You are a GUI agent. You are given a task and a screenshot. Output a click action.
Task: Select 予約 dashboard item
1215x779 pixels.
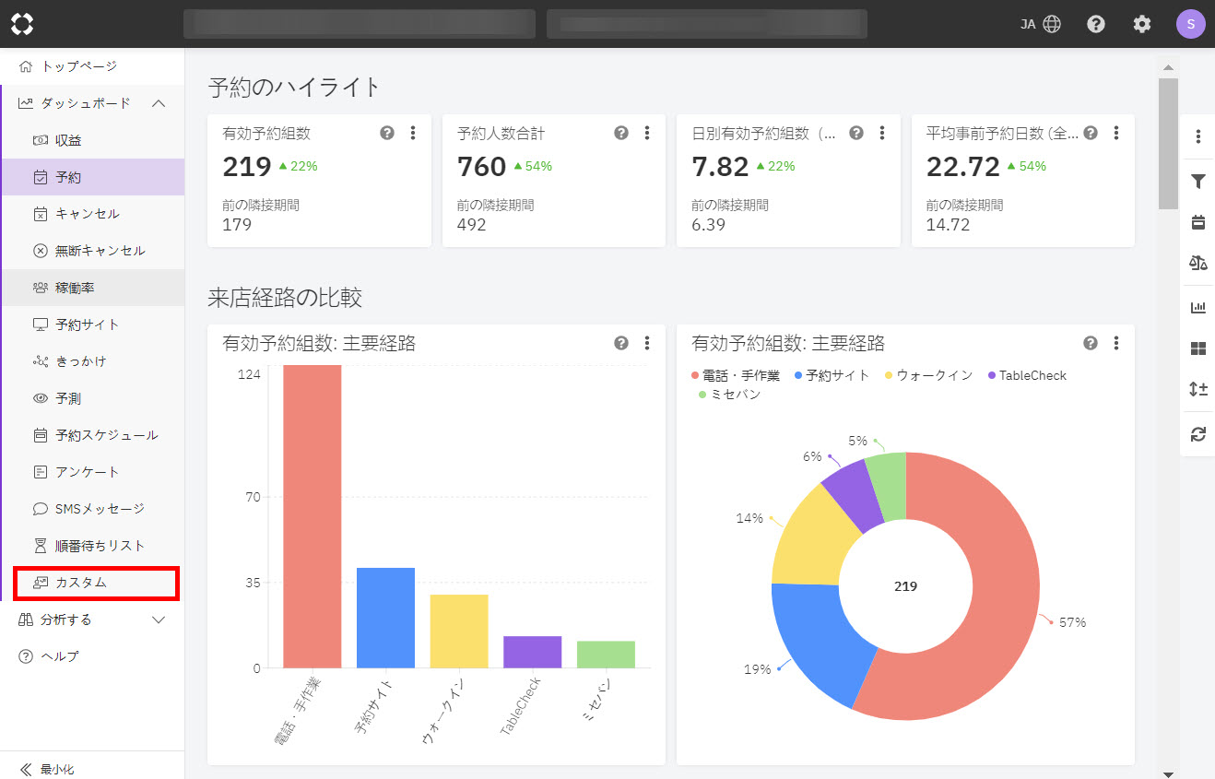pyautogui.click(x=92, y=177)
